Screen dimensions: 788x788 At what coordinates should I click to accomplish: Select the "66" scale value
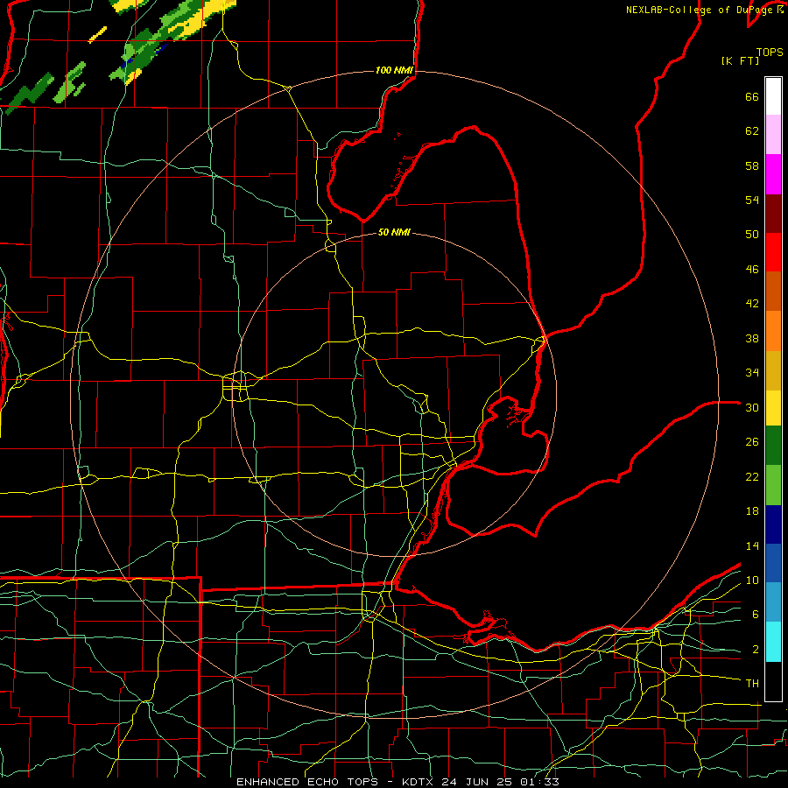pyautogui.click(x=752, y=96)
